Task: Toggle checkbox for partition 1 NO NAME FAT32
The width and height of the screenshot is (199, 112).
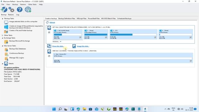Action: [x=80, y=37]
